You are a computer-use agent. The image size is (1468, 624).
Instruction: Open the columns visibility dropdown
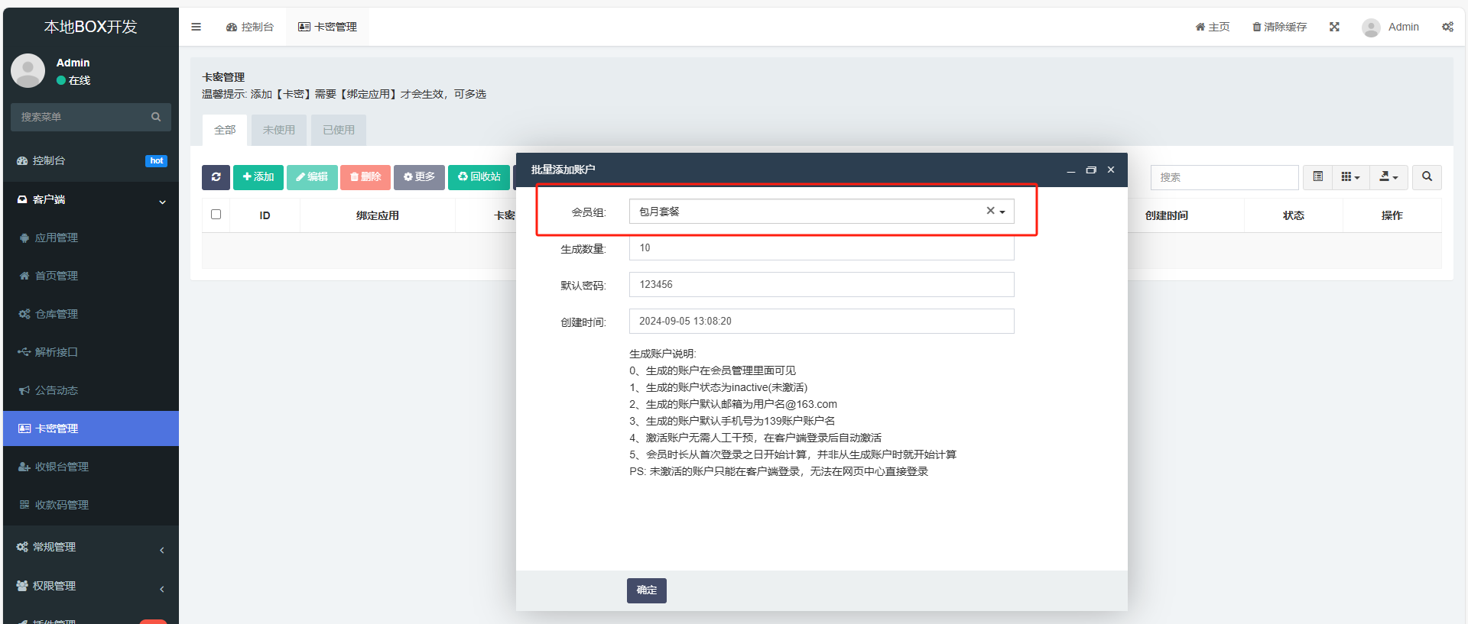click(1350, 177)
